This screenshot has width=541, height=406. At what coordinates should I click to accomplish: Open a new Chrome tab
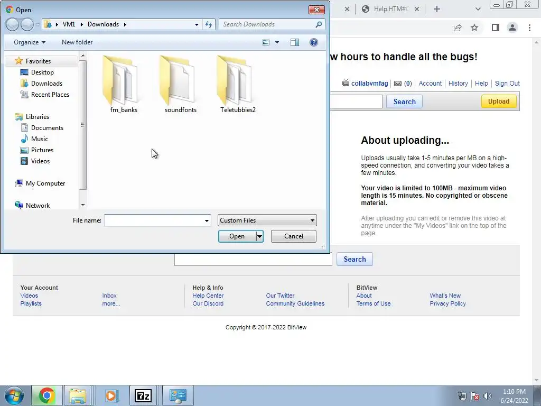(437, 9)
